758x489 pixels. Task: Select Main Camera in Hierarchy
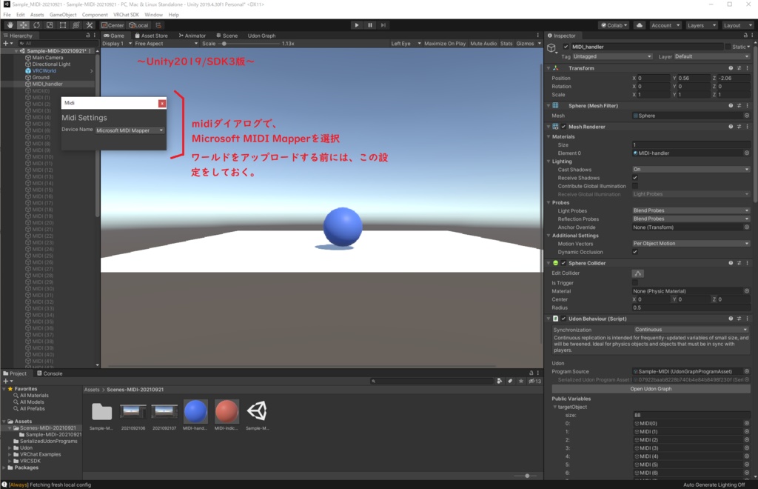[47, 58]
